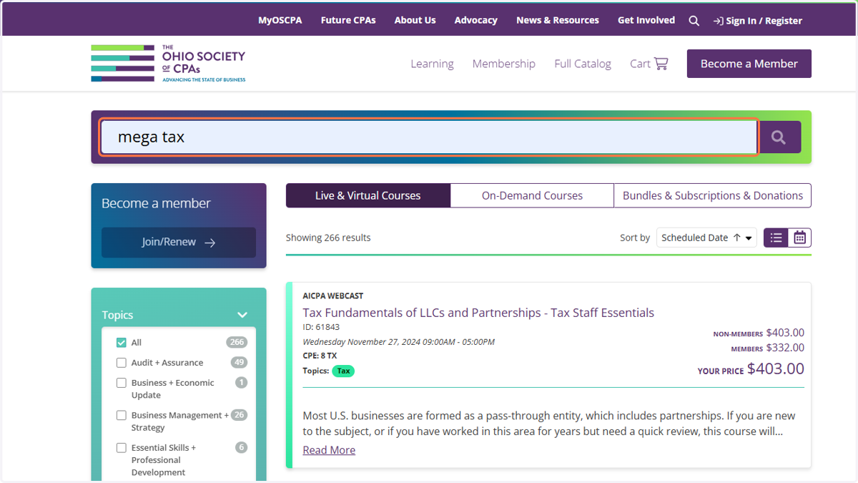Click the header search magnifier icon
Image resolution: width=858 pixels, height=483 pixels.
[694, 21]
